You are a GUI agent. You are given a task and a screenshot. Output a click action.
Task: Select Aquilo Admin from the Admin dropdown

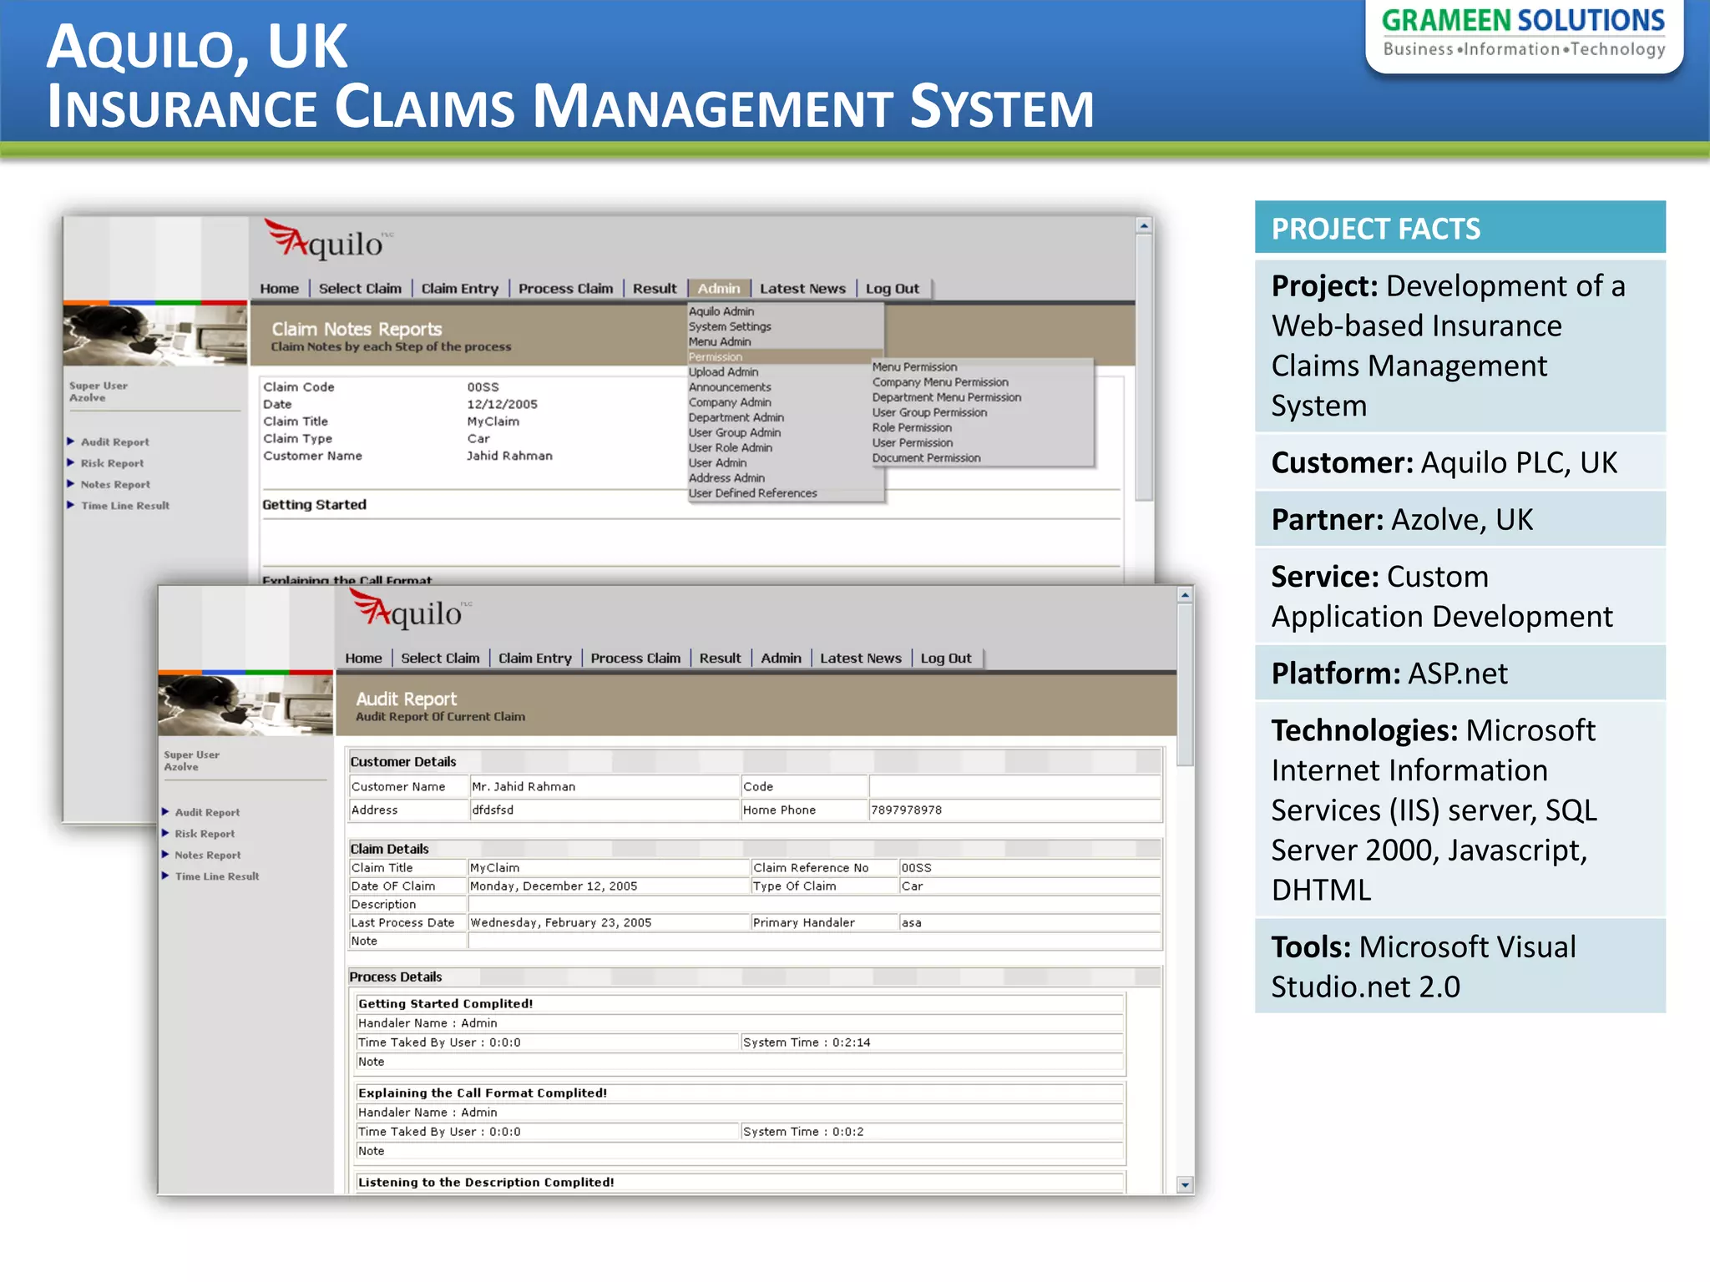(721, 311)
